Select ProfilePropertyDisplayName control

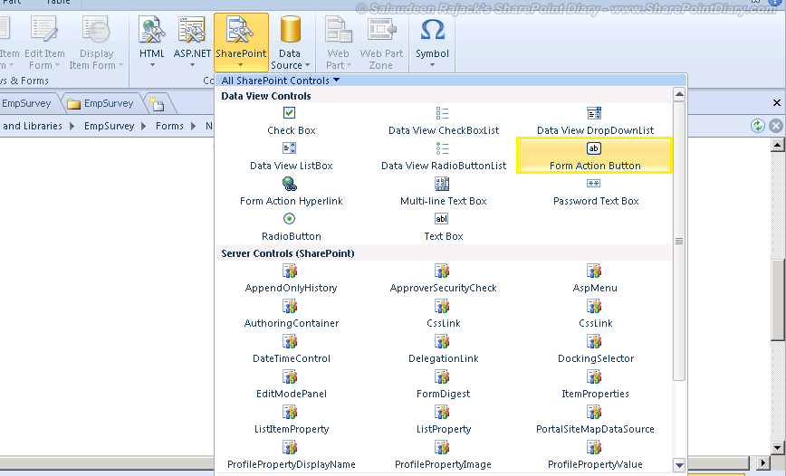(292, 454)
